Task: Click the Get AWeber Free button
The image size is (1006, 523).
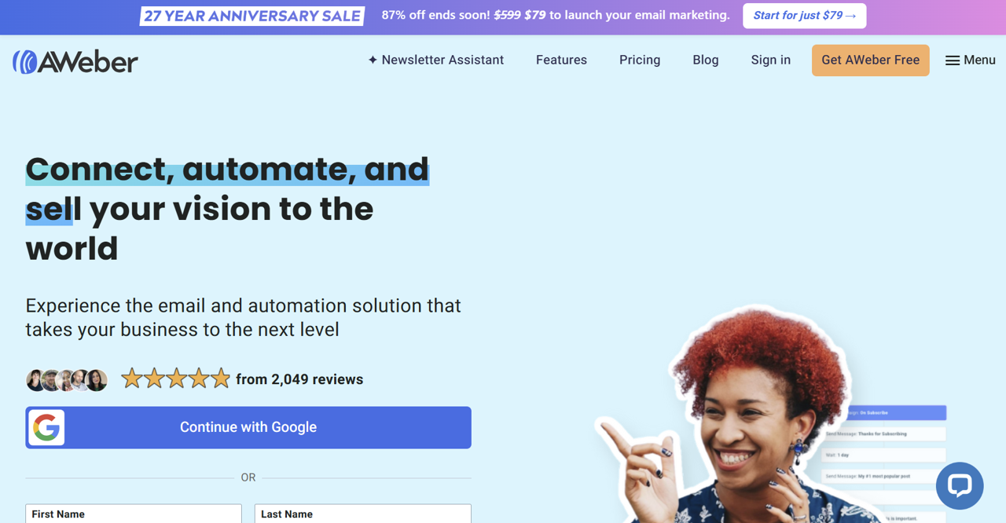Action: pyautogui.click(x=871, y=60)
